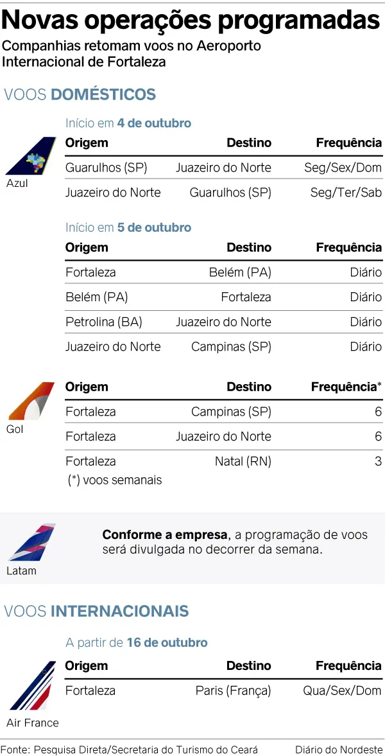Click the Seg/Ter/Sab frequency cell
Screen dimensions: 385x756
pyautogui.click(x=346, y=193)
